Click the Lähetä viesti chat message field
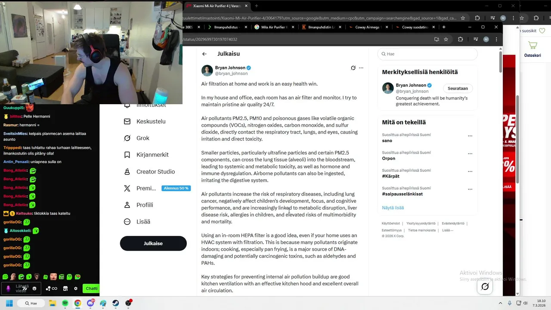 tap(22, 288)
